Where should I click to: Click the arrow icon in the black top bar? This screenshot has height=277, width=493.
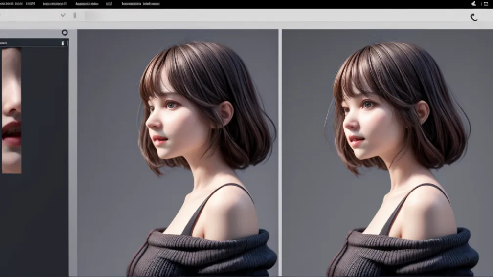coord(474,4)
